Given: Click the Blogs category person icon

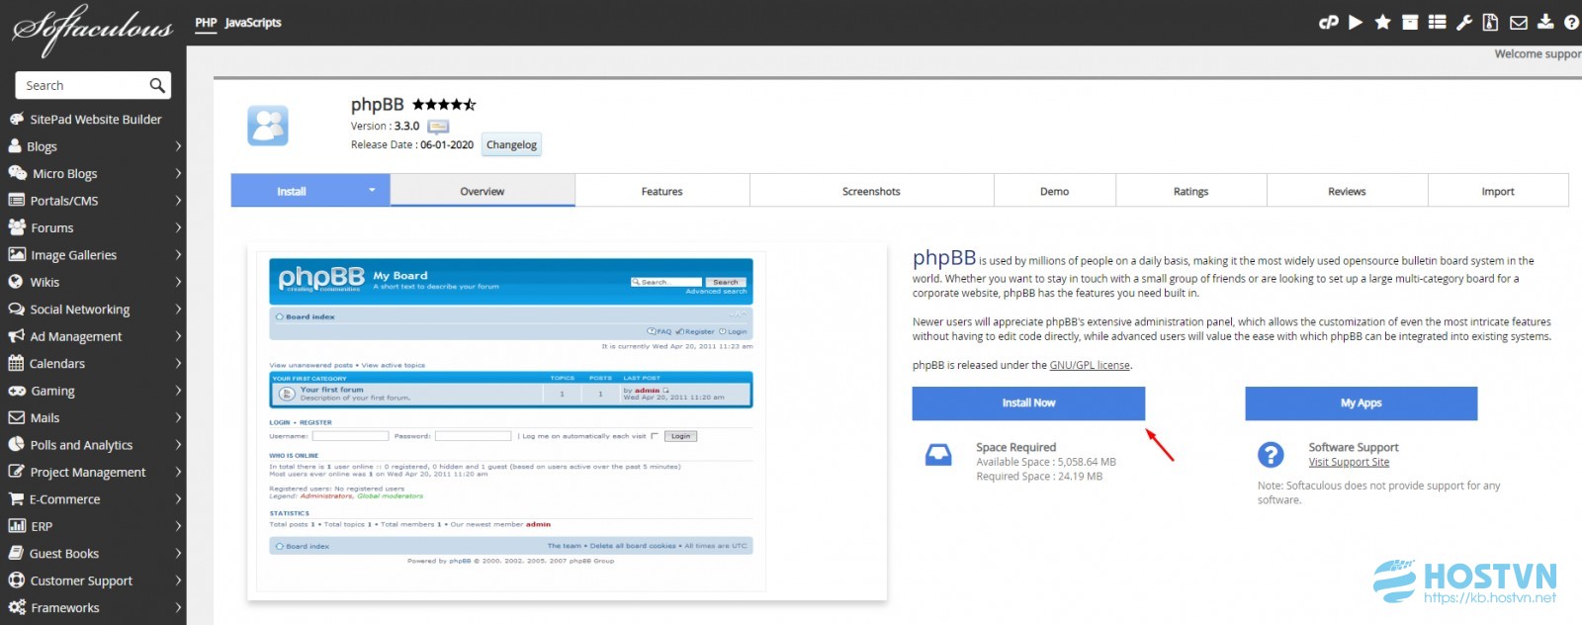Looking at the screenshot, I should point(15,145).
